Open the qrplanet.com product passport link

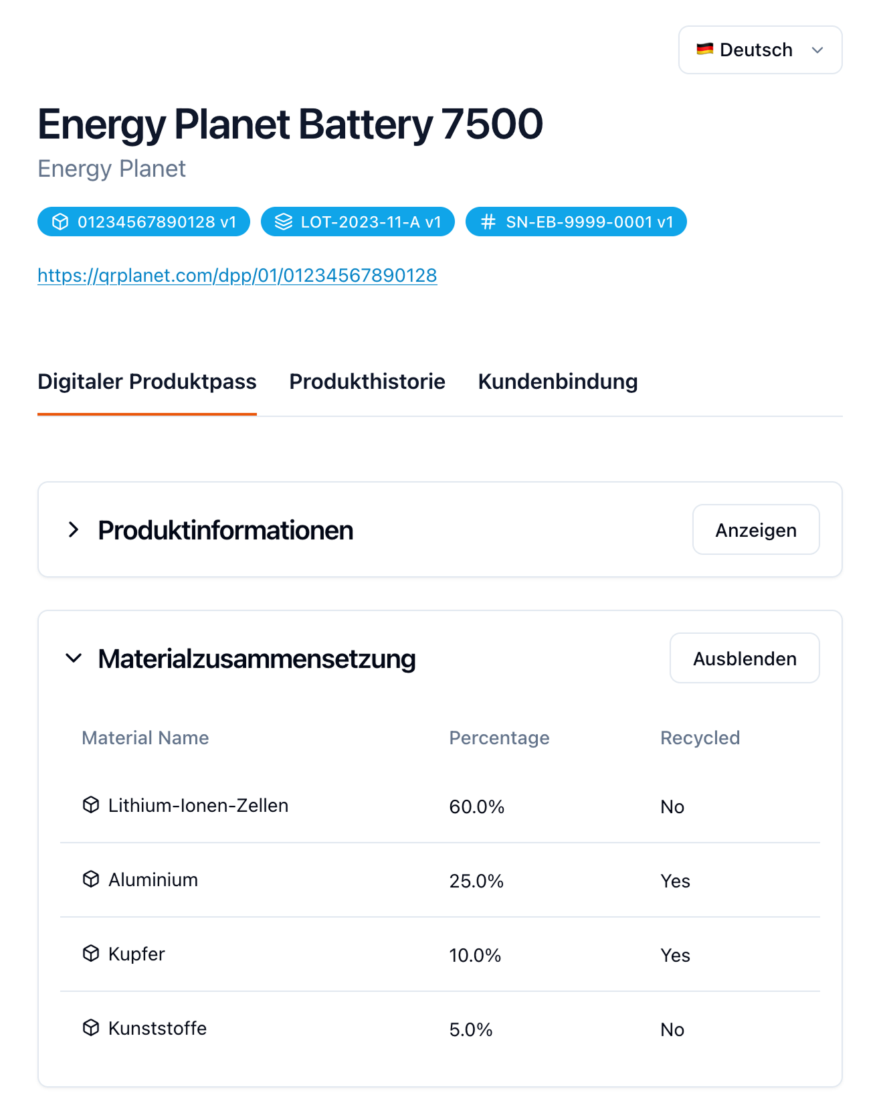click(237, 275)
